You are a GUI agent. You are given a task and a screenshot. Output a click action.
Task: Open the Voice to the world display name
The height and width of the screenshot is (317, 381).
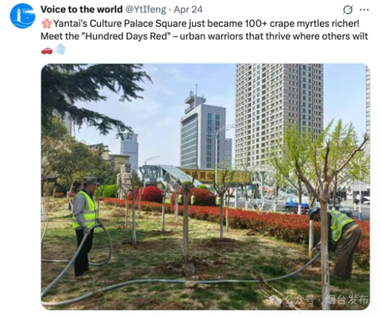[x=82, y=9]
